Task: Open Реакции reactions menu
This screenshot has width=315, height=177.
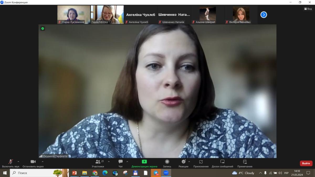Action: click(x=183, y=163)
